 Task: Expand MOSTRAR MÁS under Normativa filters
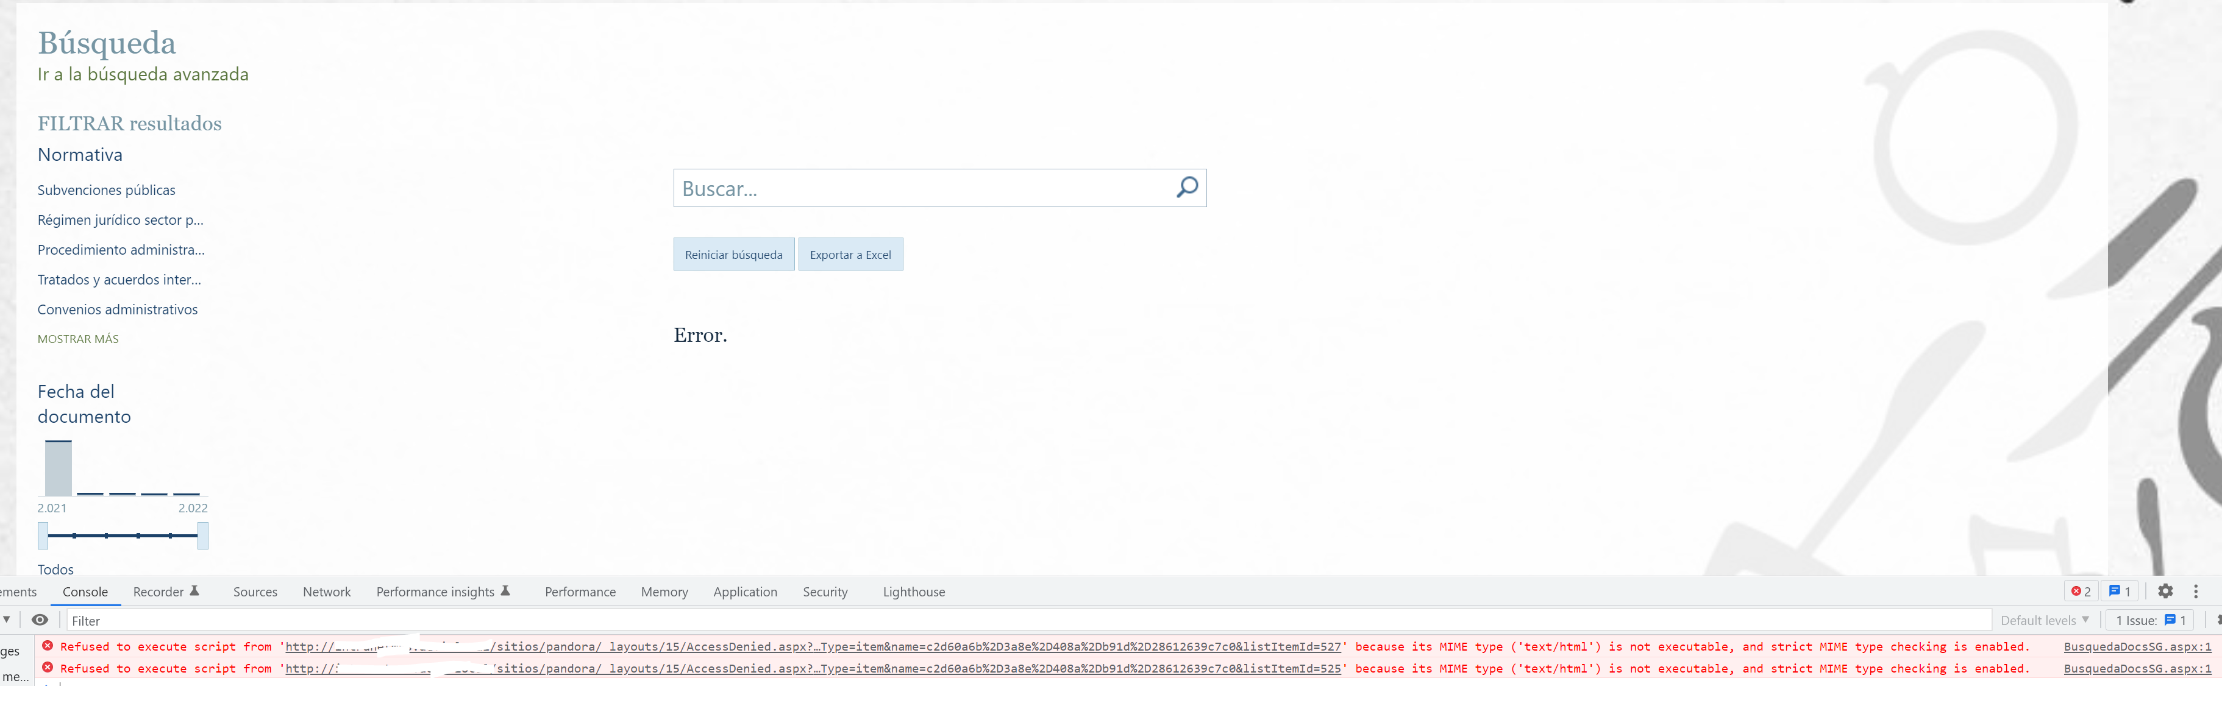click(x=77, y=339)
